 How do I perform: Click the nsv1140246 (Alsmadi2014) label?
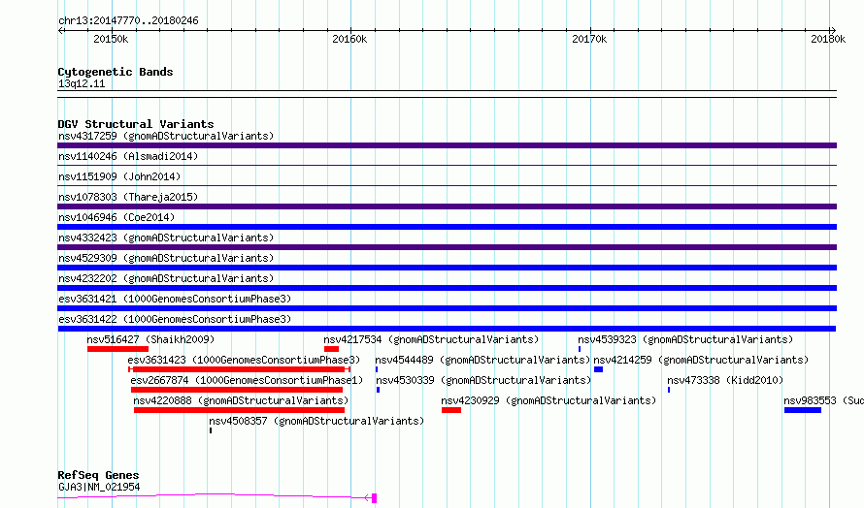pyautogui.click(x=128, y=156)
